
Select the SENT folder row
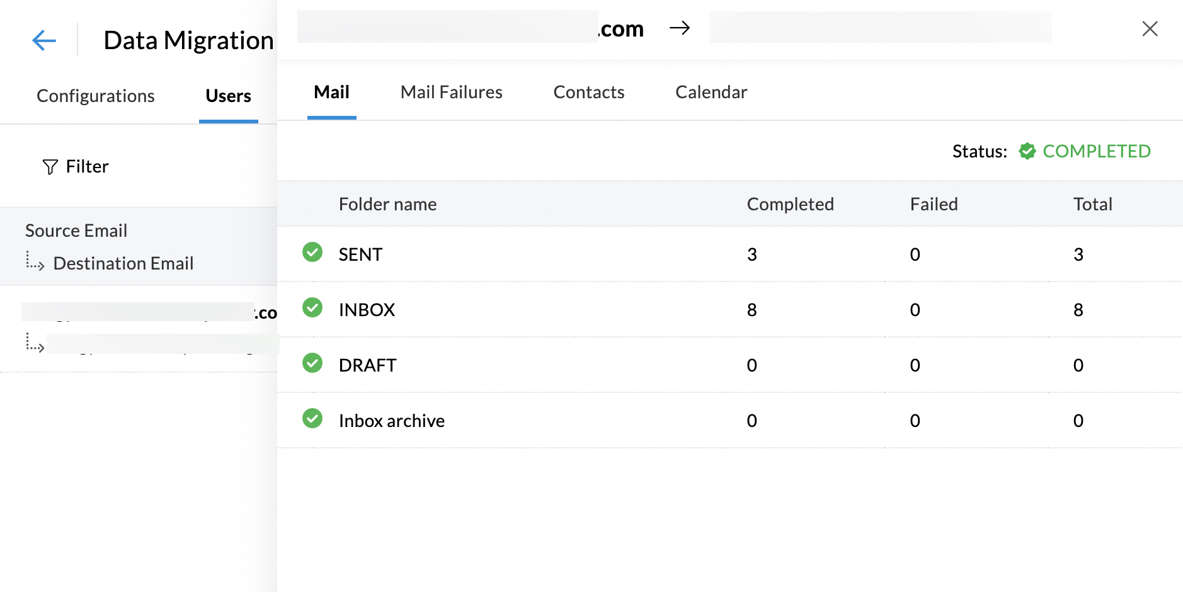360,254
